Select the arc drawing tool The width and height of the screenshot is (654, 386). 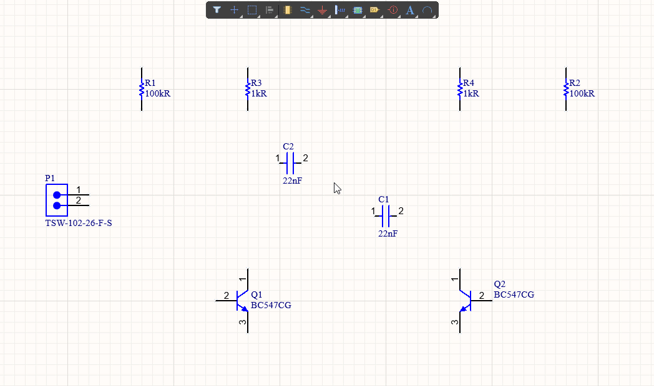pos(427,11)
